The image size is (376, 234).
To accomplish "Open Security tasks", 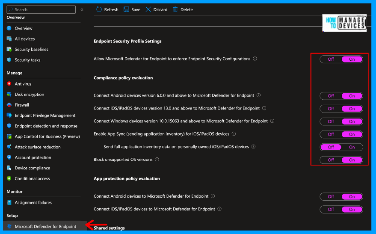I will tap(27, 60).
